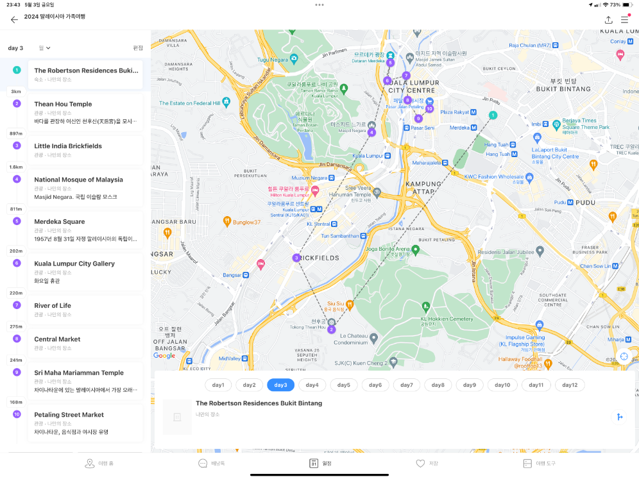Tap the share/export icon
Screen dimensions: 639x479
coord(608,19)
